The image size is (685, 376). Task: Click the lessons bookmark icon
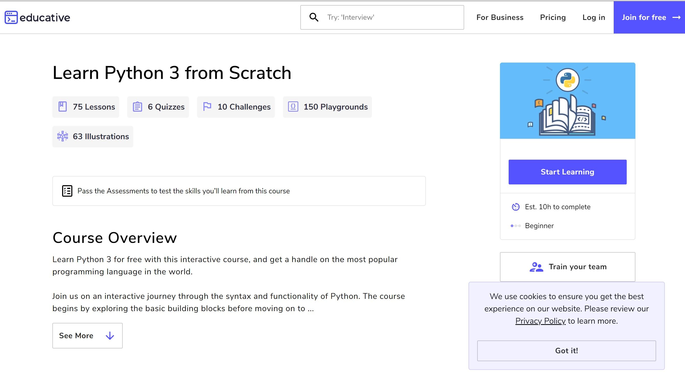(63, 107)
